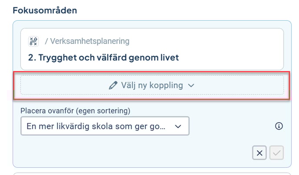Open the "2. Trygghet och välfärd genom livet" title

click(x=103, y=57)
